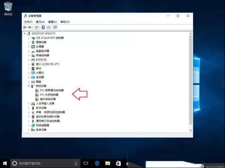
Task: Expand the 存储控制器 category
Action: click(29, 55)
